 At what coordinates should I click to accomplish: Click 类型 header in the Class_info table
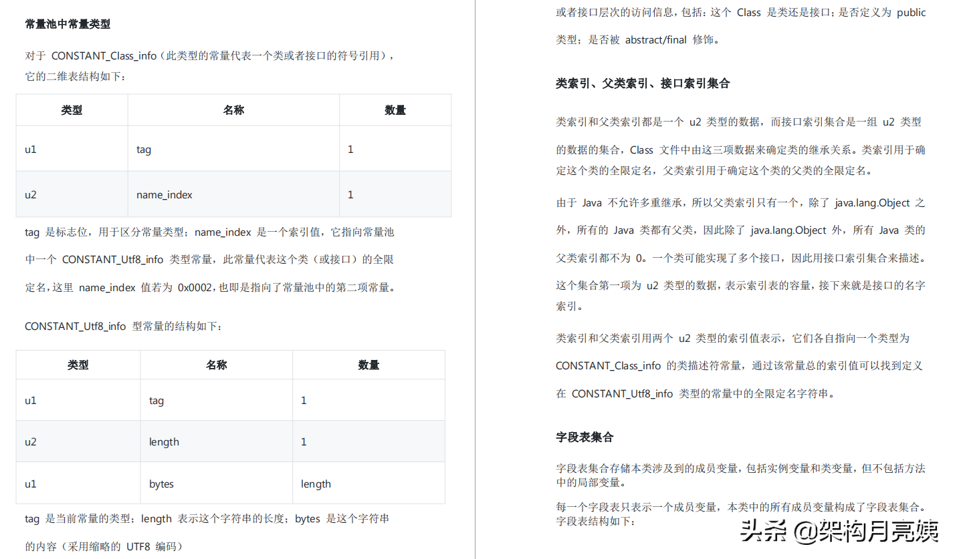pos(72,110)
